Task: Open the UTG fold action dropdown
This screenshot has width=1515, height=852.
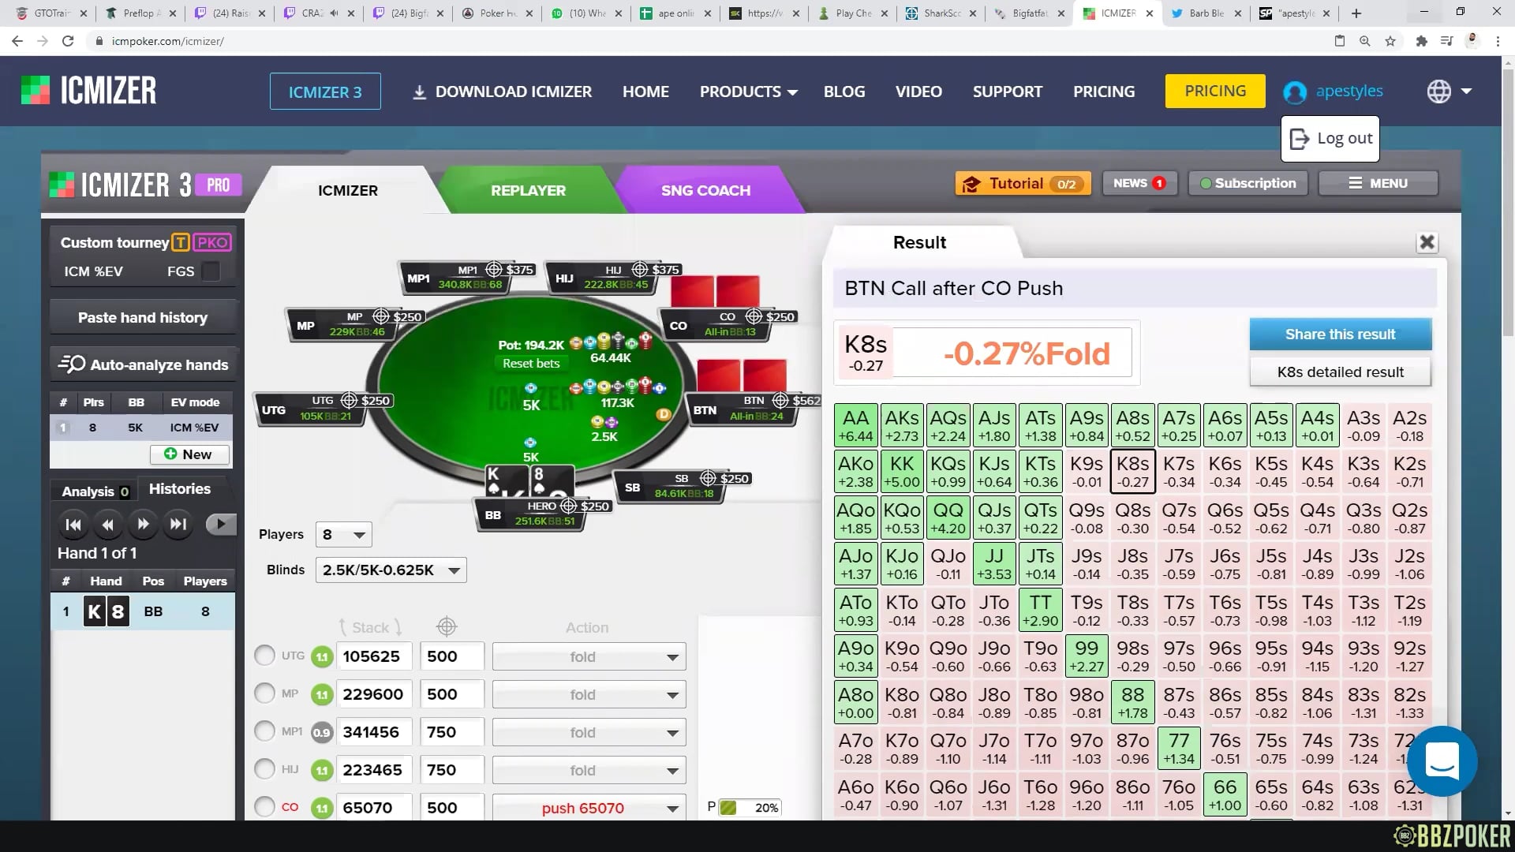Action: pos(588,656)
